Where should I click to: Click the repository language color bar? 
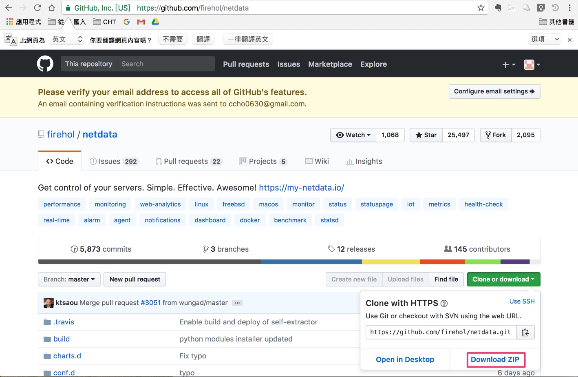pyautogui.click(x=289, y=262)
